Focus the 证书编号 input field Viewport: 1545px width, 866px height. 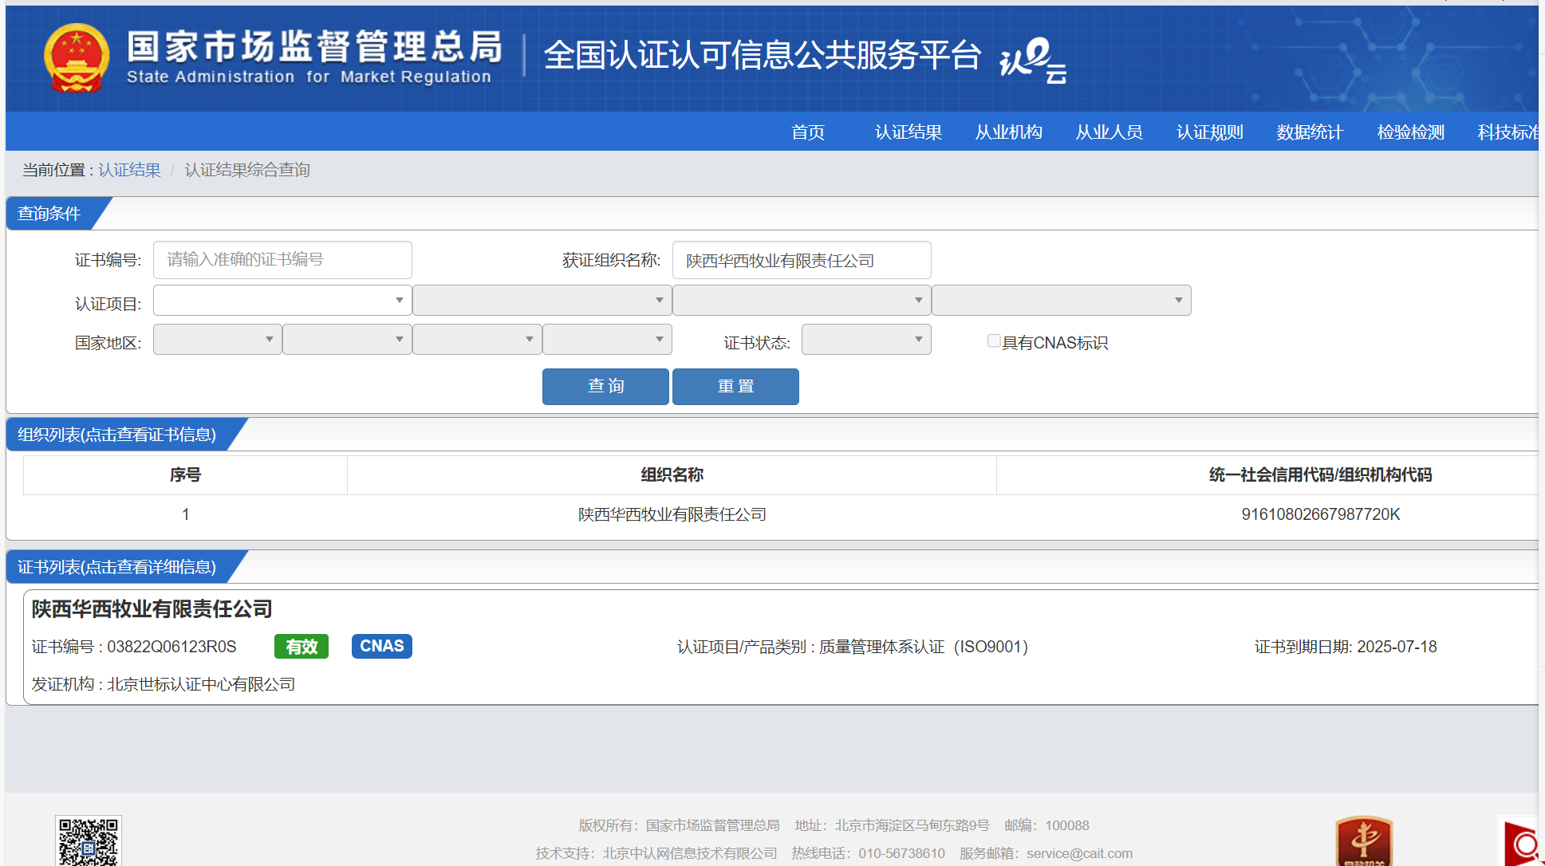[x=282, y=260]
